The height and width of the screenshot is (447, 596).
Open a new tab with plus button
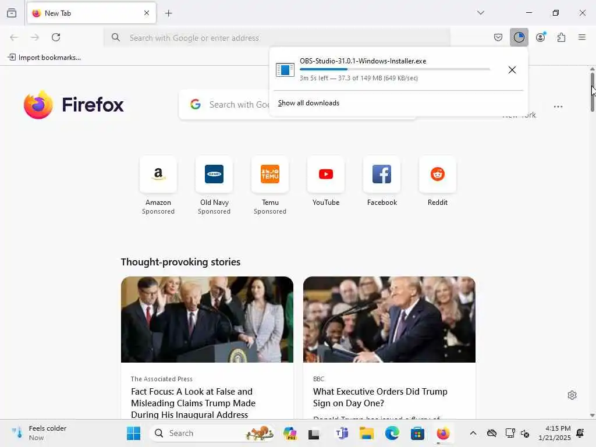tap(168, 13)
